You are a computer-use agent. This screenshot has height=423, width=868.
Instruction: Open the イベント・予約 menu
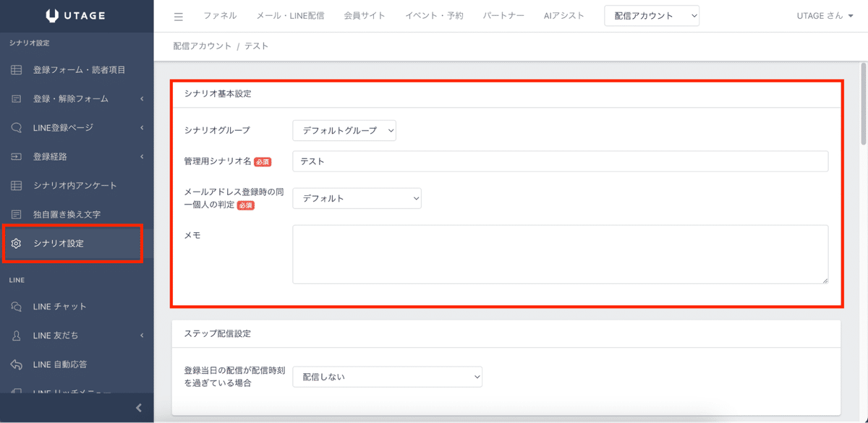click(434, 16)
